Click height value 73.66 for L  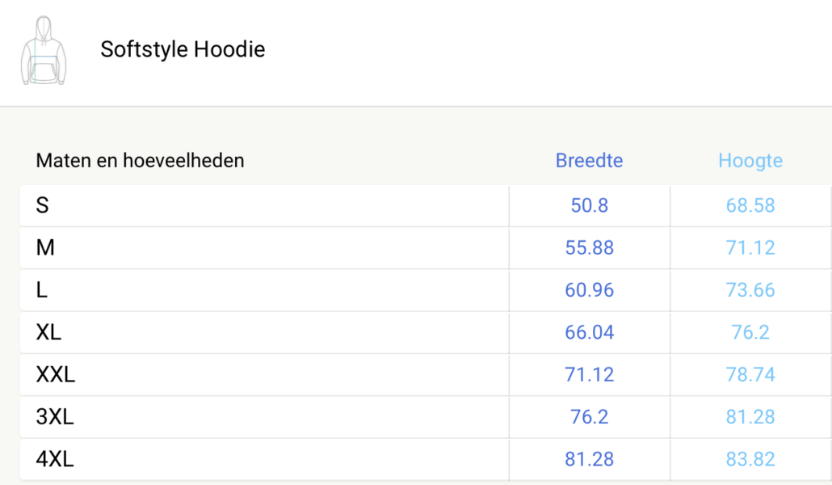(x=750, y=290)
